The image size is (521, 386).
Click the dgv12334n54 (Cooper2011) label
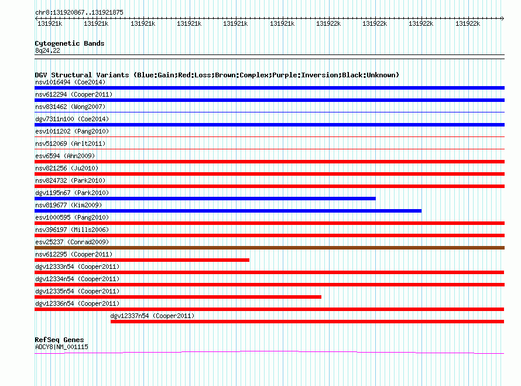click(77, 279)
